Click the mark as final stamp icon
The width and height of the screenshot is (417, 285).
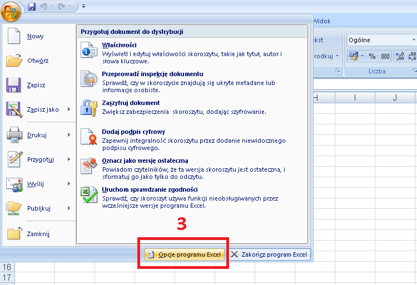tap(89, 166)
